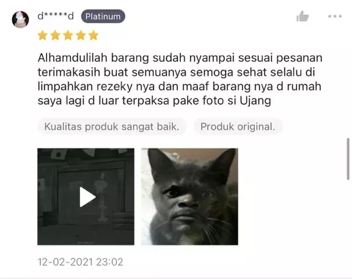Select the 'Produk original.' tag
This screenshot has width=352, height=279.
[238, 127]
